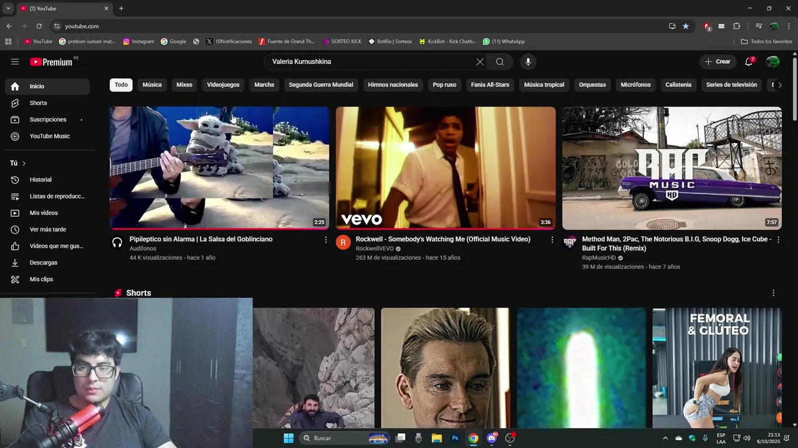Image resolution: width=798 pixels, height=448 pixels.
Task: Open Pipileptico sin Alarma video thumbnail
Action: [x=219, y=168]
